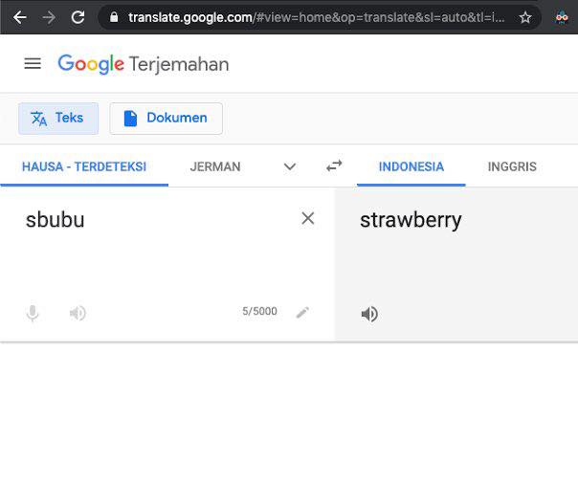
Task: Select INGGRIS as target language
Action: [512, 166]
